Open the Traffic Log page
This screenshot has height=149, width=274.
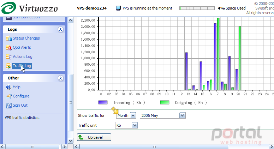coord(22,66)
